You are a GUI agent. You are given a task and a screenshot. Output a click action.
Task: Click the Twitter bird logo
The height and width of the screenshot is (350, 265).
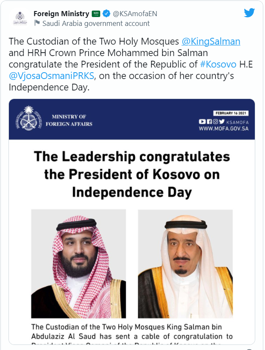(249, 13)
